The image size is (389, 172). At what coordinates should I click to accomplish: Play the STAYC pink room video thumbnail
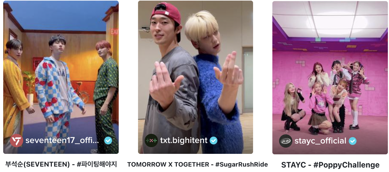coord(330,78)
